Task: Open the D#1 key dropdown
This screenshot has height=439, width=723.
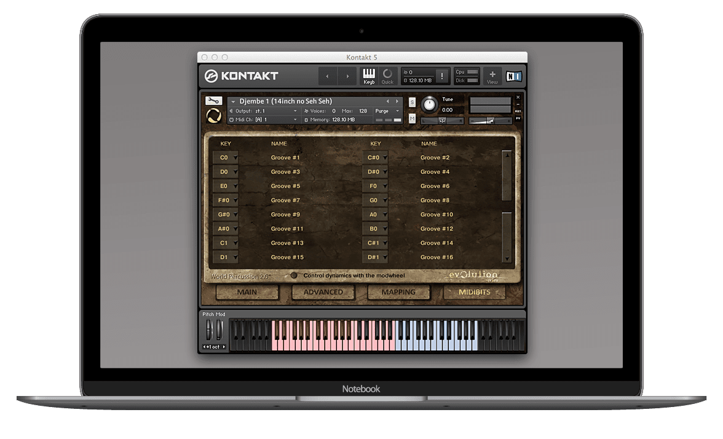Action: coord(375,257)
